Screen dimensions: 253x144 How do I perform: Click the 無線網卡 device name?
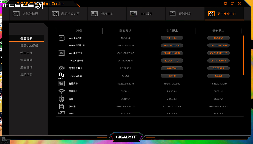coord(73,91)
